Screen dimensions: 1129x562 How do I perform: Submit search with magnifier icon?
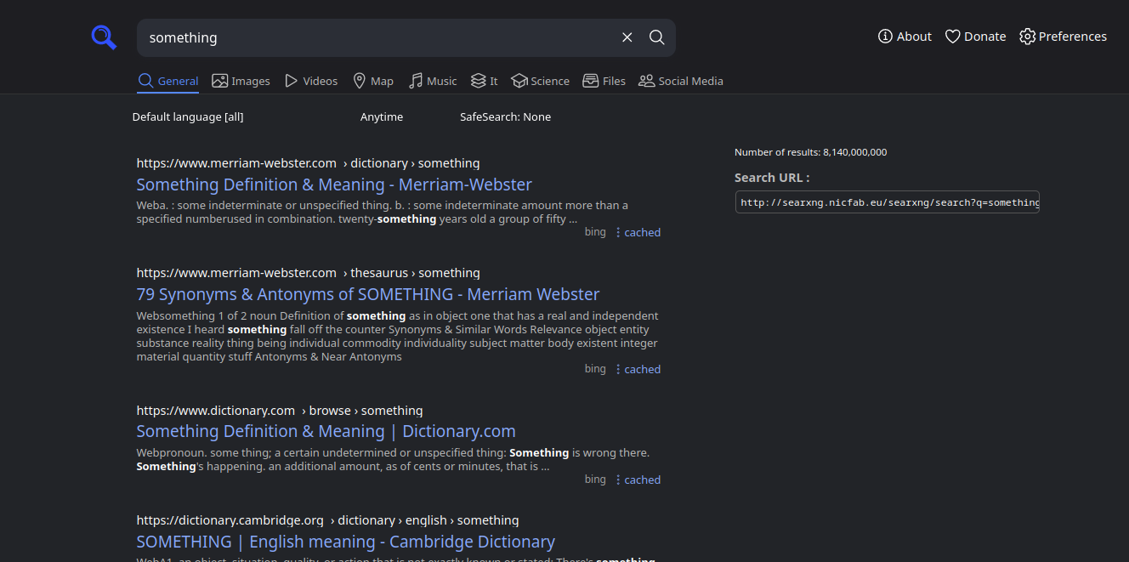(657, 37)
